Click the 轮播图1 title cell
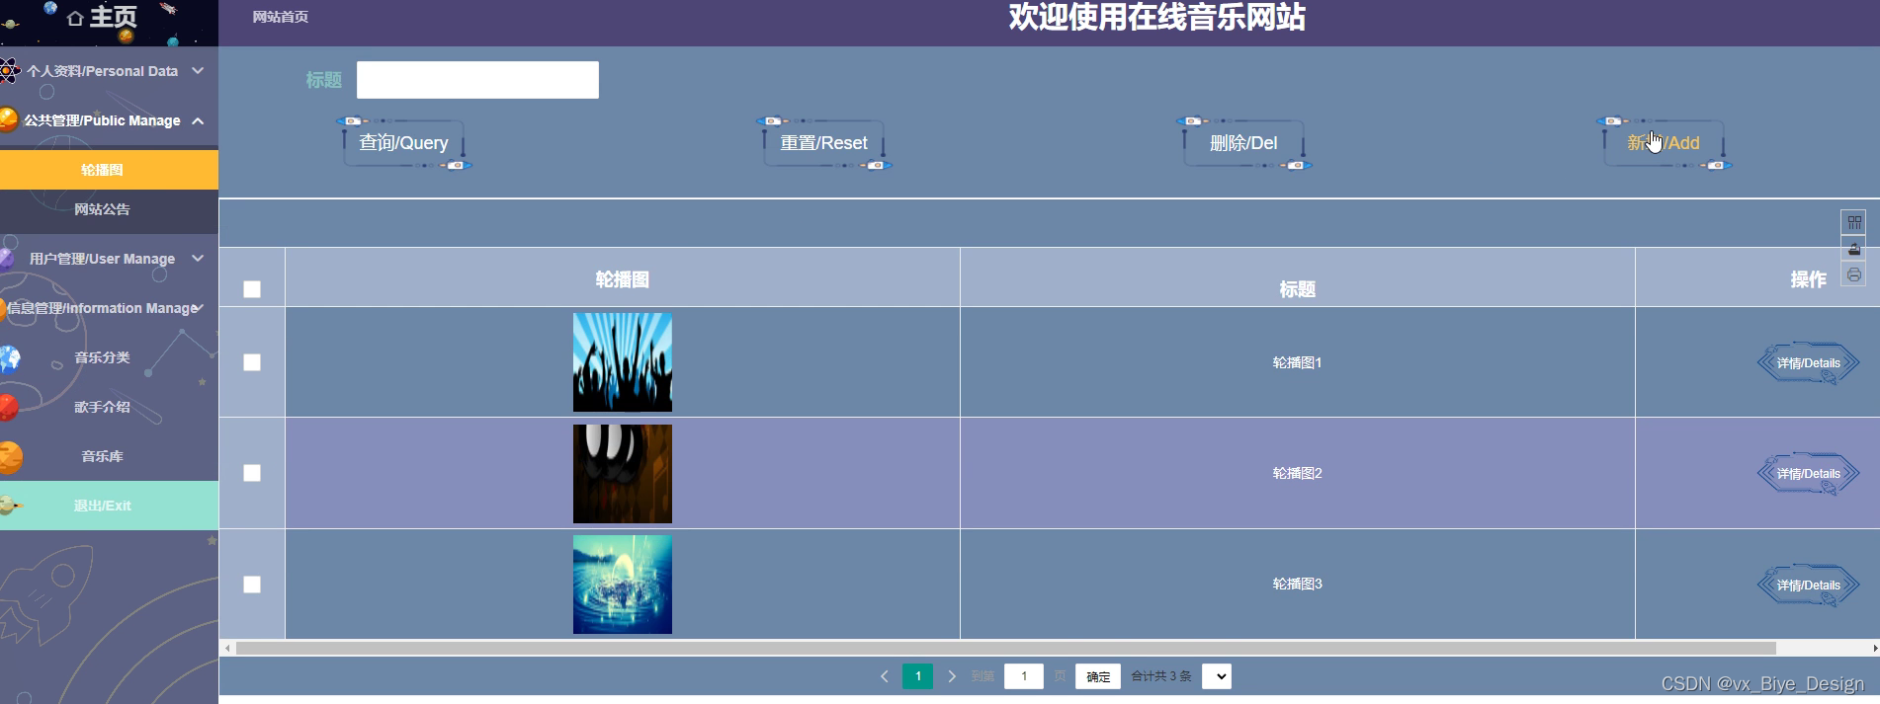The image size is (1880, 704). click(x=1298, y=362)
